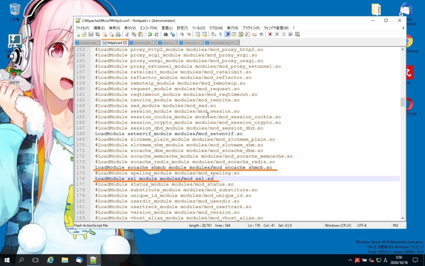Viewport: 425px width, 266px height.
Task: Open the 言語(L) language menu
Action: (x=167, y=28)
